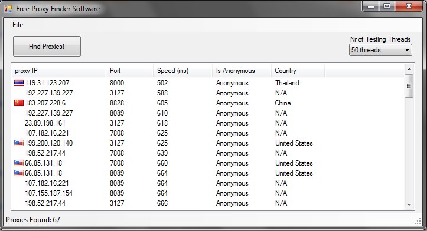Select IP 66.85.131.18 in the speed 660 row
The height and width of the screenshot is (231, 427).
[43, 163]
